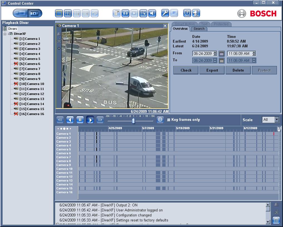Open the Smart Motion tab
This screenshot has height=227, width=283.
185,24
